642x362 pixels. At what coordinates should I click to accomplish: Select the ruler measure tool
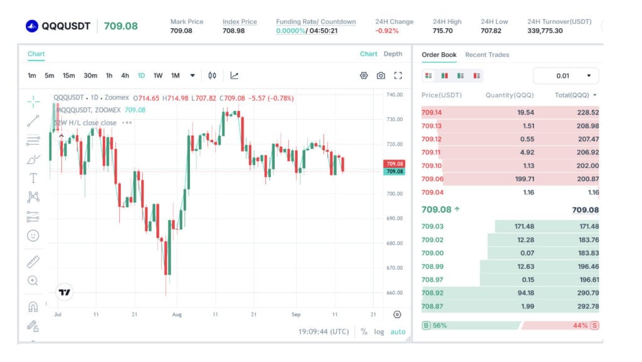point(33,262)
